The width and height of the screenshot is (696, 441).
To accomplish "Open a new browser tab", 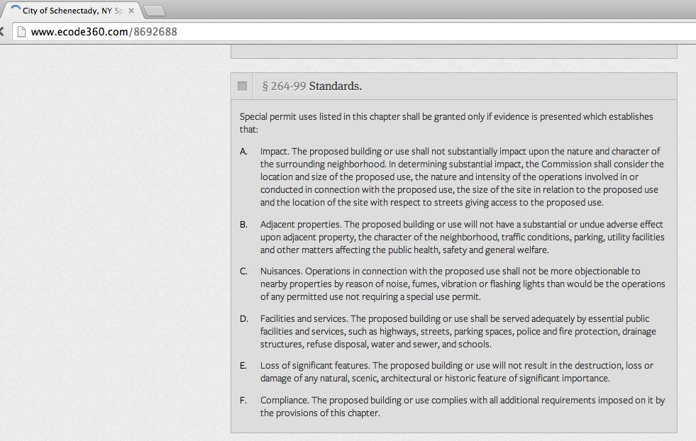I will pyautogui.click(x=154, y=11).
